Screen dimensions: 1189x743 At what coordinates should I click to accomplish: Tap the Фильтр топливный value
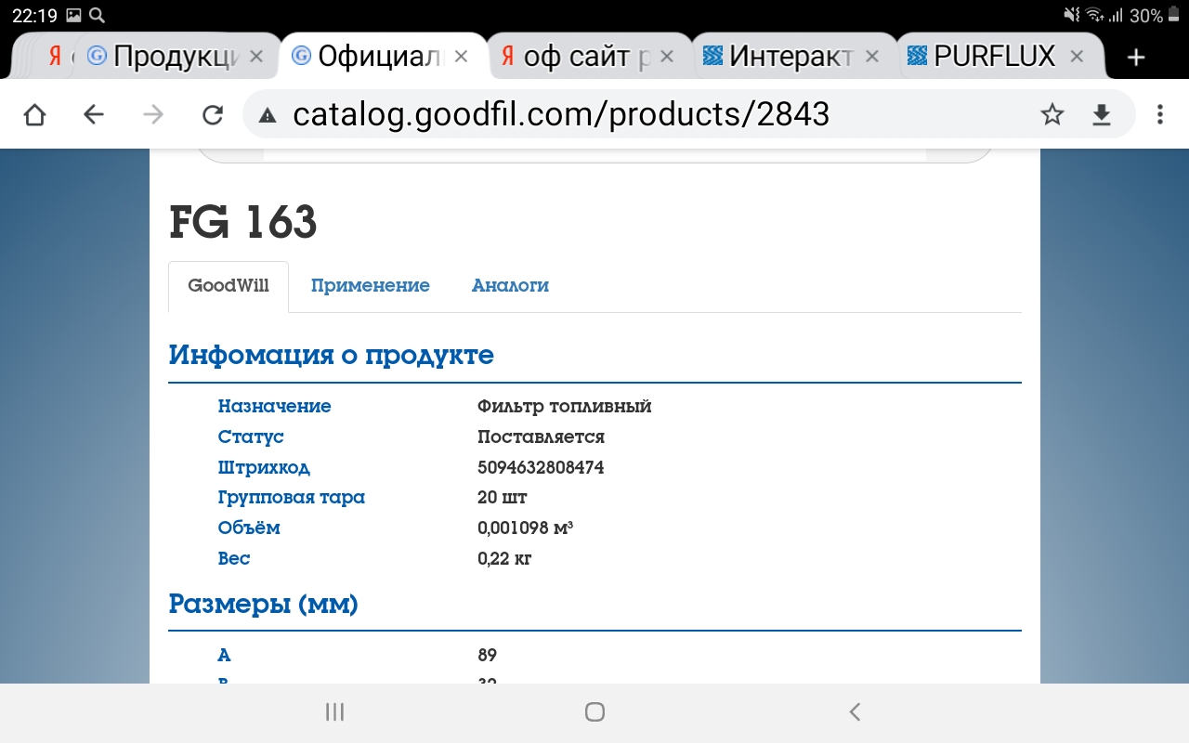point(565,407)
